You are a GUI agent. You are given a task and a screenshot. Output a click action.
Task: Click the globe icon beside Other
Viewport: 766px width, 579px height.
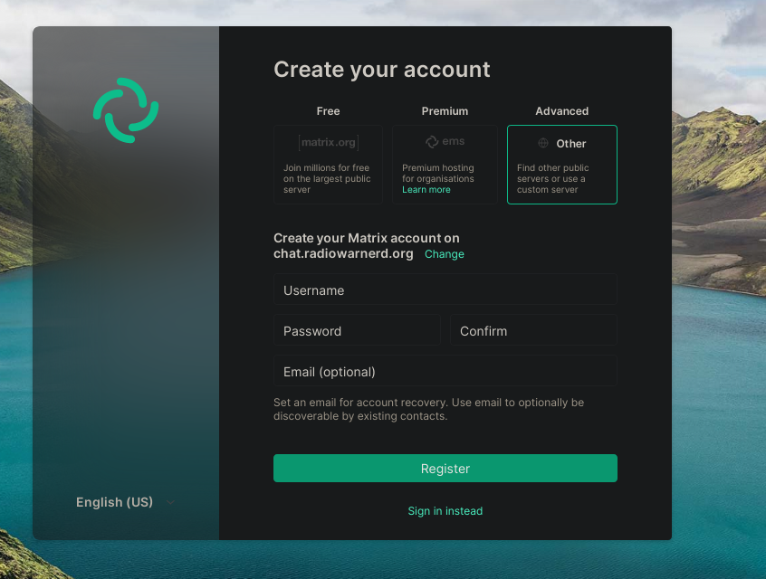[543, 143]
